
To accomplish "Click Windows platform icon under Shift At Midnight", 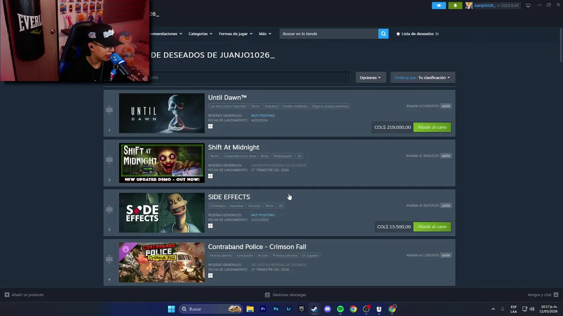I will pyautogui.click(x=210, y=176).
